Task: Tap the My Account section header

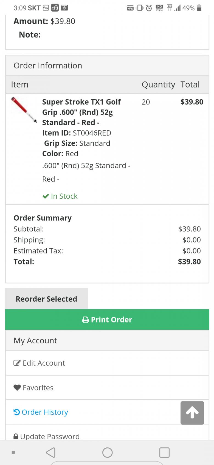Action: (35, 341)
